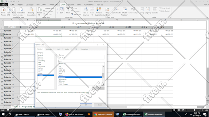
Task: Open sheet tab Feuille 1
Action: (23, 107)
